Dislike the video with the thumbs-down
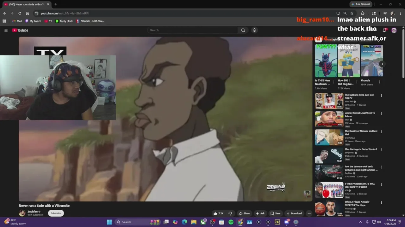This screenshot has width=405, height=227. pos(230,213)
